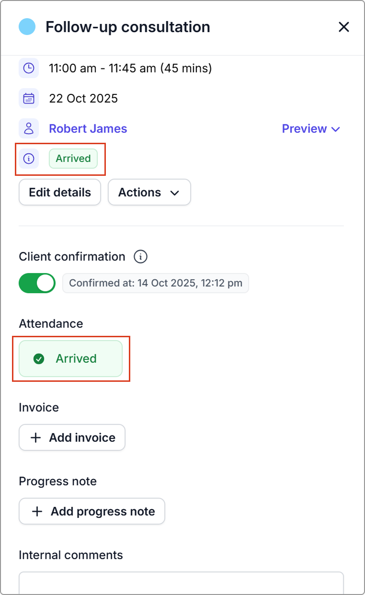
Task: Click the small Arrived status badge
Action: pos(73,159)
